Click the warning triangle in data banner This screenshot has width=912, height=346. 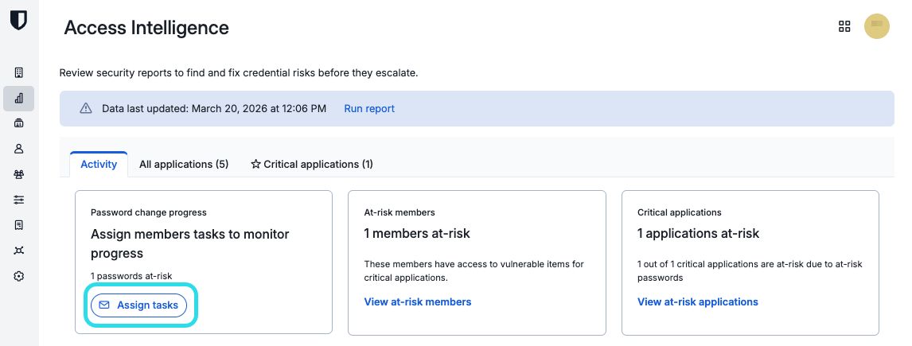pyautogui.click(x=86, y=109)
